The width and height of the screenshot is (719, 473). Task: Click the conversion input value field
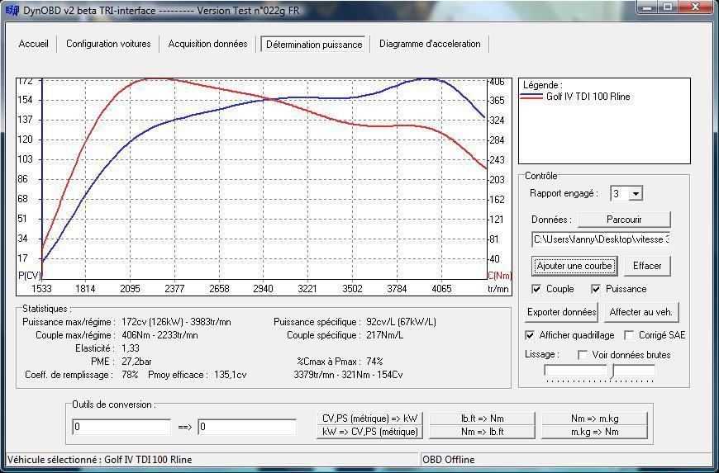coord(121,427)
